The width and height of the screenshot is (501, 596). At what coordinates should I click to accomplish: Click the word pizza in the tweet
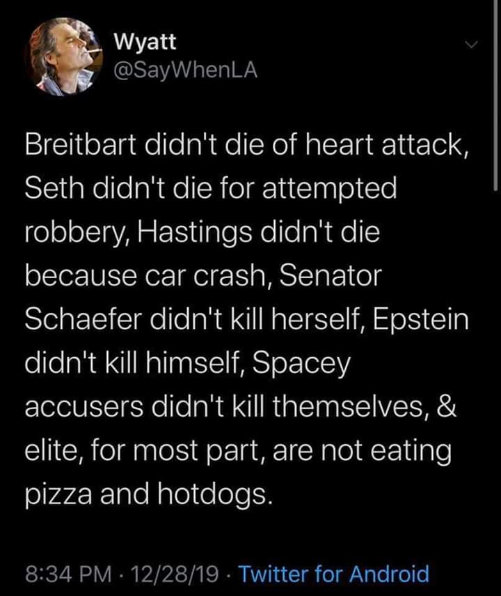(x=55, y=494)
